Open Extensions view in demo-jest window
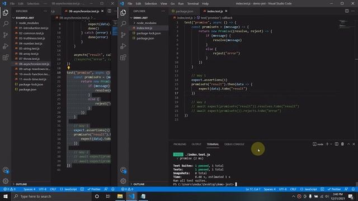 [123, 57]
